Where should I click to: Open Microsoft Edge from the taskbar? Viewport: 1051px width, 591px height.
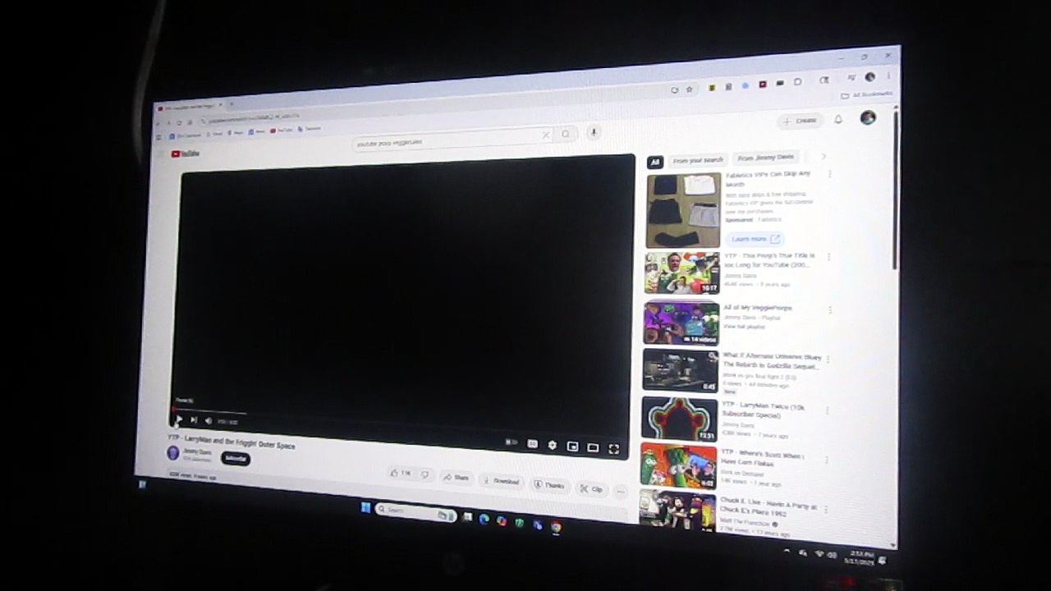(484, 519)
